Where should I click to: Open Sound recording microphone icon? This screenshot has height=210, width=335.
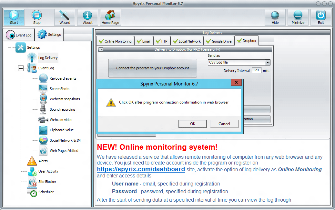[43, 109]
